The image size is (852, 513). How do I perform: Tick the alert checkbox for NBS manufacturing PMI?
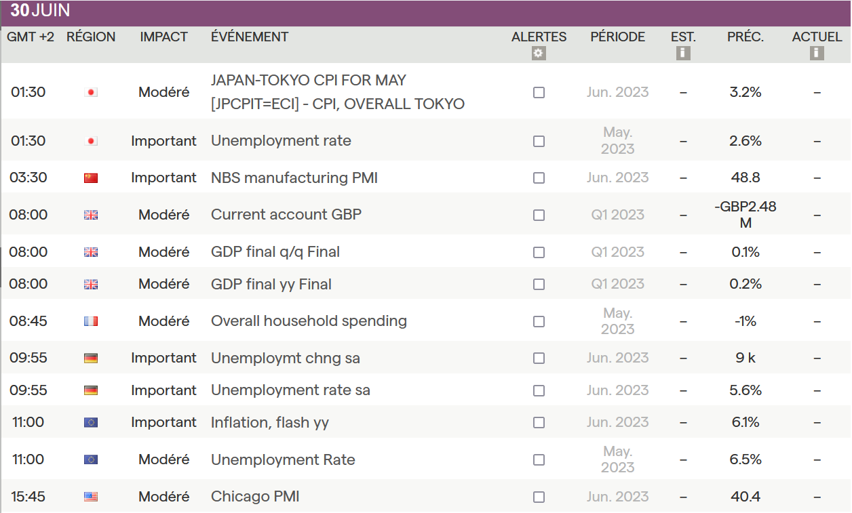(539, 178)
